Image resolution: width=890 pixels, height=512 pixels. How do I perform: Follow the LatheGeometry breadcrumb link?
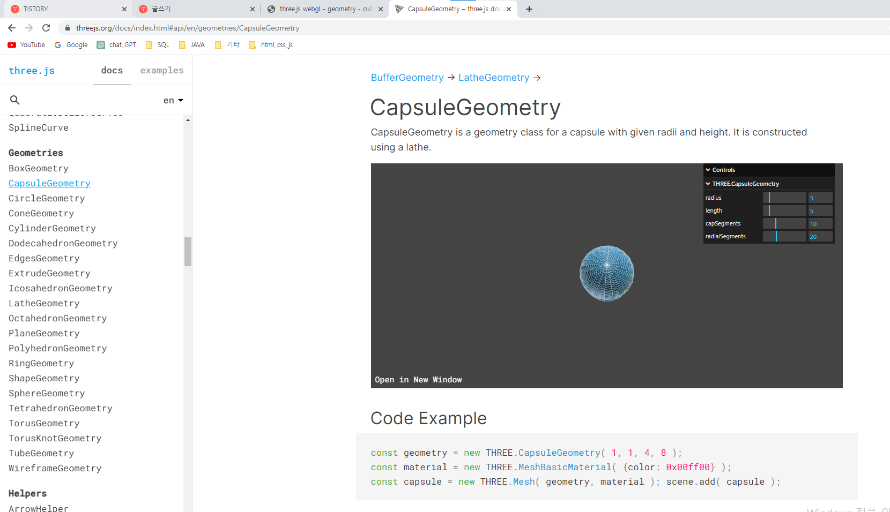494,78
